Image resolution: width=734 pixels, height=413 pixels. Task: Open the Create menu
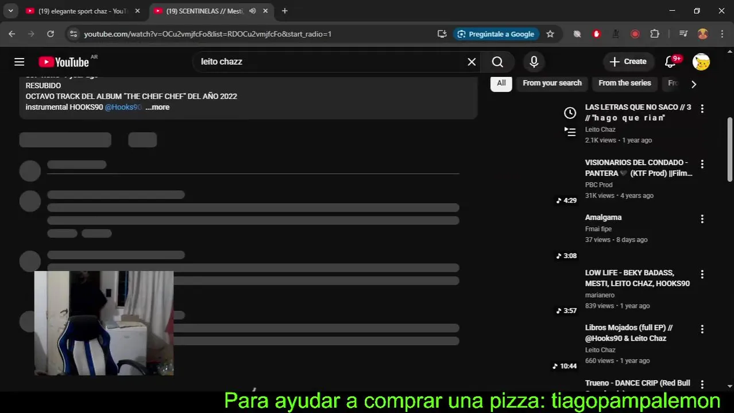pos(628,62)
